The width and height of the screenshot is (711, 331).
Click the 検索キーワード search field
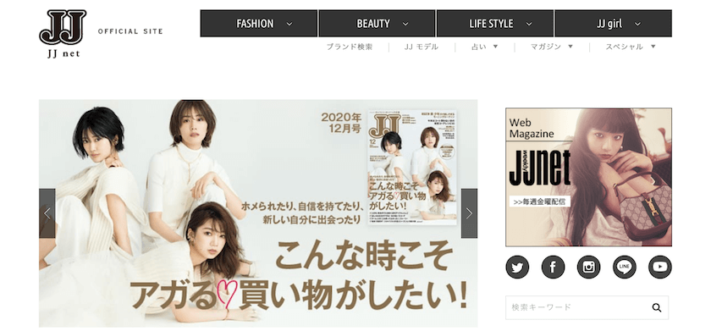point(577,307)
